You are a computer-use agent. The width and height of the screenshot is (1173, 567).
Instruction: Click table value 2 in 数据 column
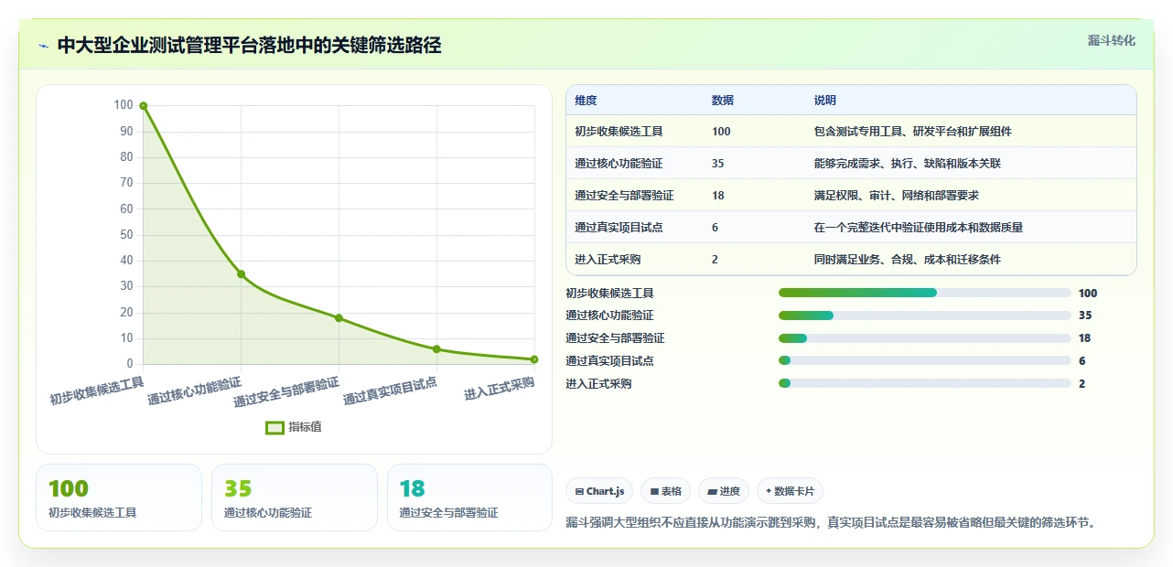[x=715, y=260]
